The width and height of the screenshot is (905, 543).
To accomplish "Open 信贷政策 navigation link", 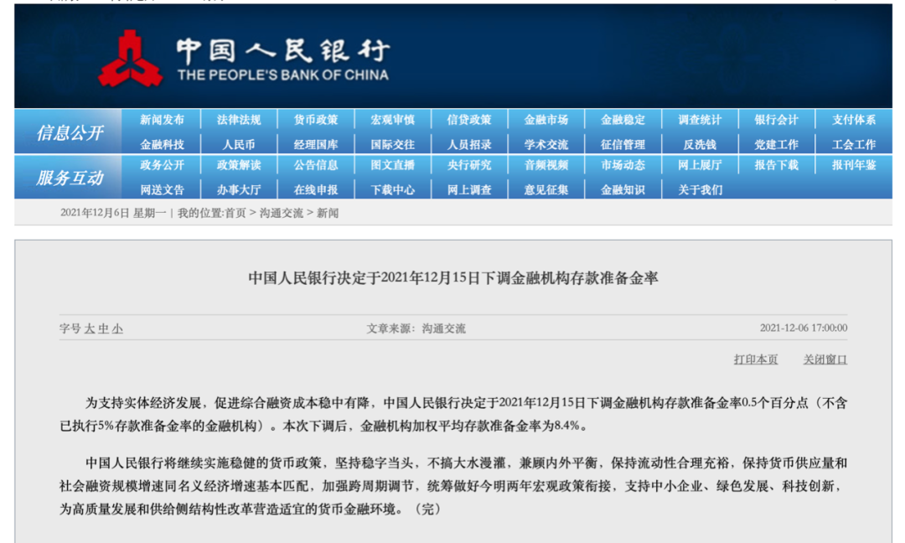I will [469, 120].
